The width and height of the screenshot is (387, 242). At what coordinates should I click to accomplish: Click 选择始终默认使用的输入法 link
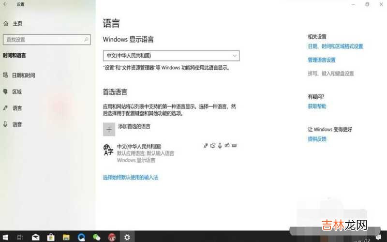(130, 178)
